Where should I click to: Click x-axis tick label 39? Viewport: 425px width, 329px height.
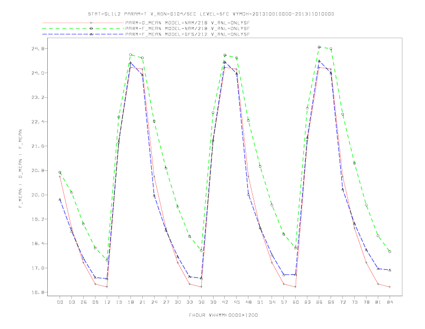click(x=213, y=302)
